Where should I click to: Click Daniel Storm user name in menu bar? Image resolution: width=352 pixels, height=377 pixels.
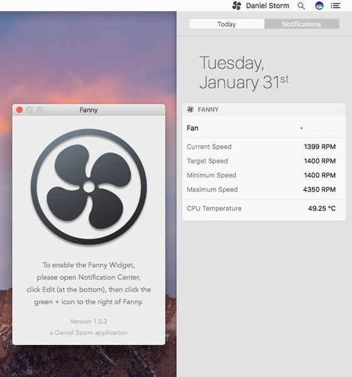[x=268, y=6]
